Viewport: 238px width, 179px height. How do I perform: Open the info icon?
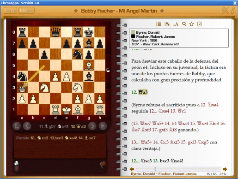(x=233, y=10)
